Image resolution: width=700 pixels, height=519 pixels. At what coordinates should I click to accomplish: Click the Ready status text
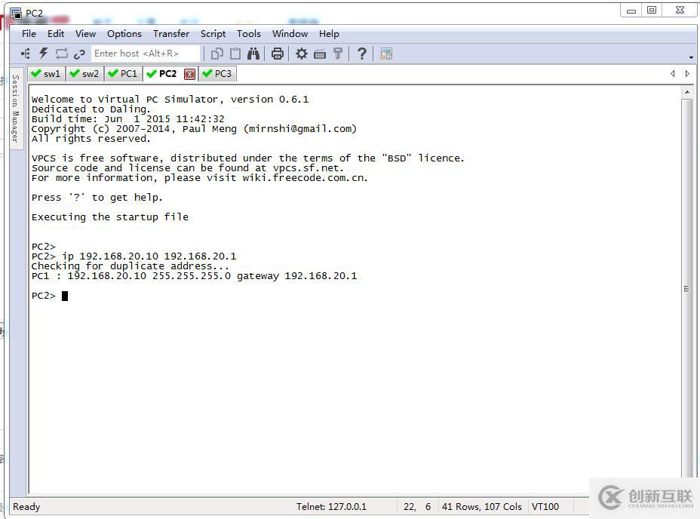(26, 506)
